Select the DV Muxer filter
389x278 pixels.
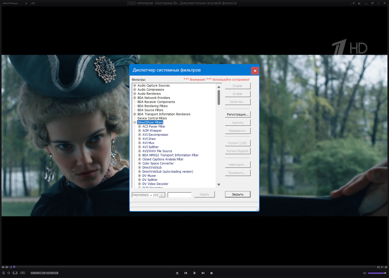pyautogui.click(x=149, y=176)
